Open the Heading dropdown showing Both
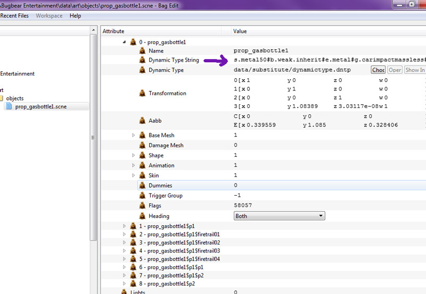Viewport: 426px width, 294px height. click(279, 216)
